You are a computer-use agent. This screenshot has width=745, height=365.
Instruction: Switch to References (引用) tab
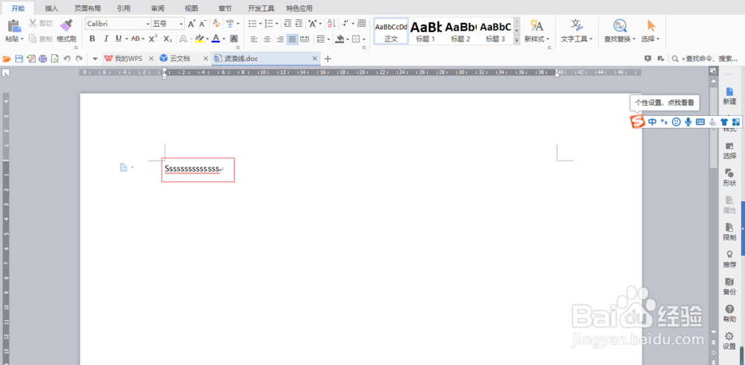click(x=124, y=8)
